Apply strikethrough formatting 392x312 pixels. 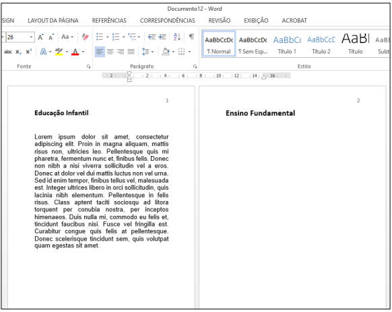point(8,52)
